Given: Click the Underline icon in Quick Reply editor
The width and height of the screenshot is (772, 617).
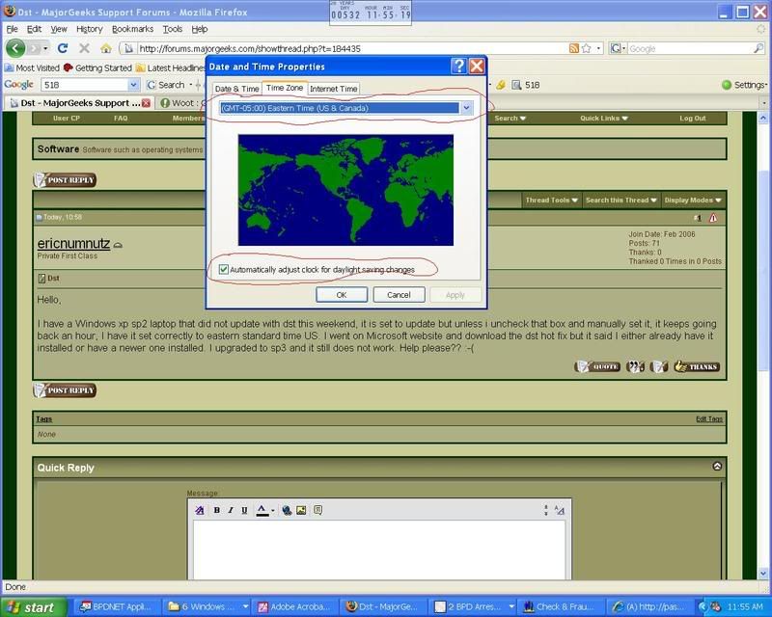Looking at the screenshot, I should [244, 510].
